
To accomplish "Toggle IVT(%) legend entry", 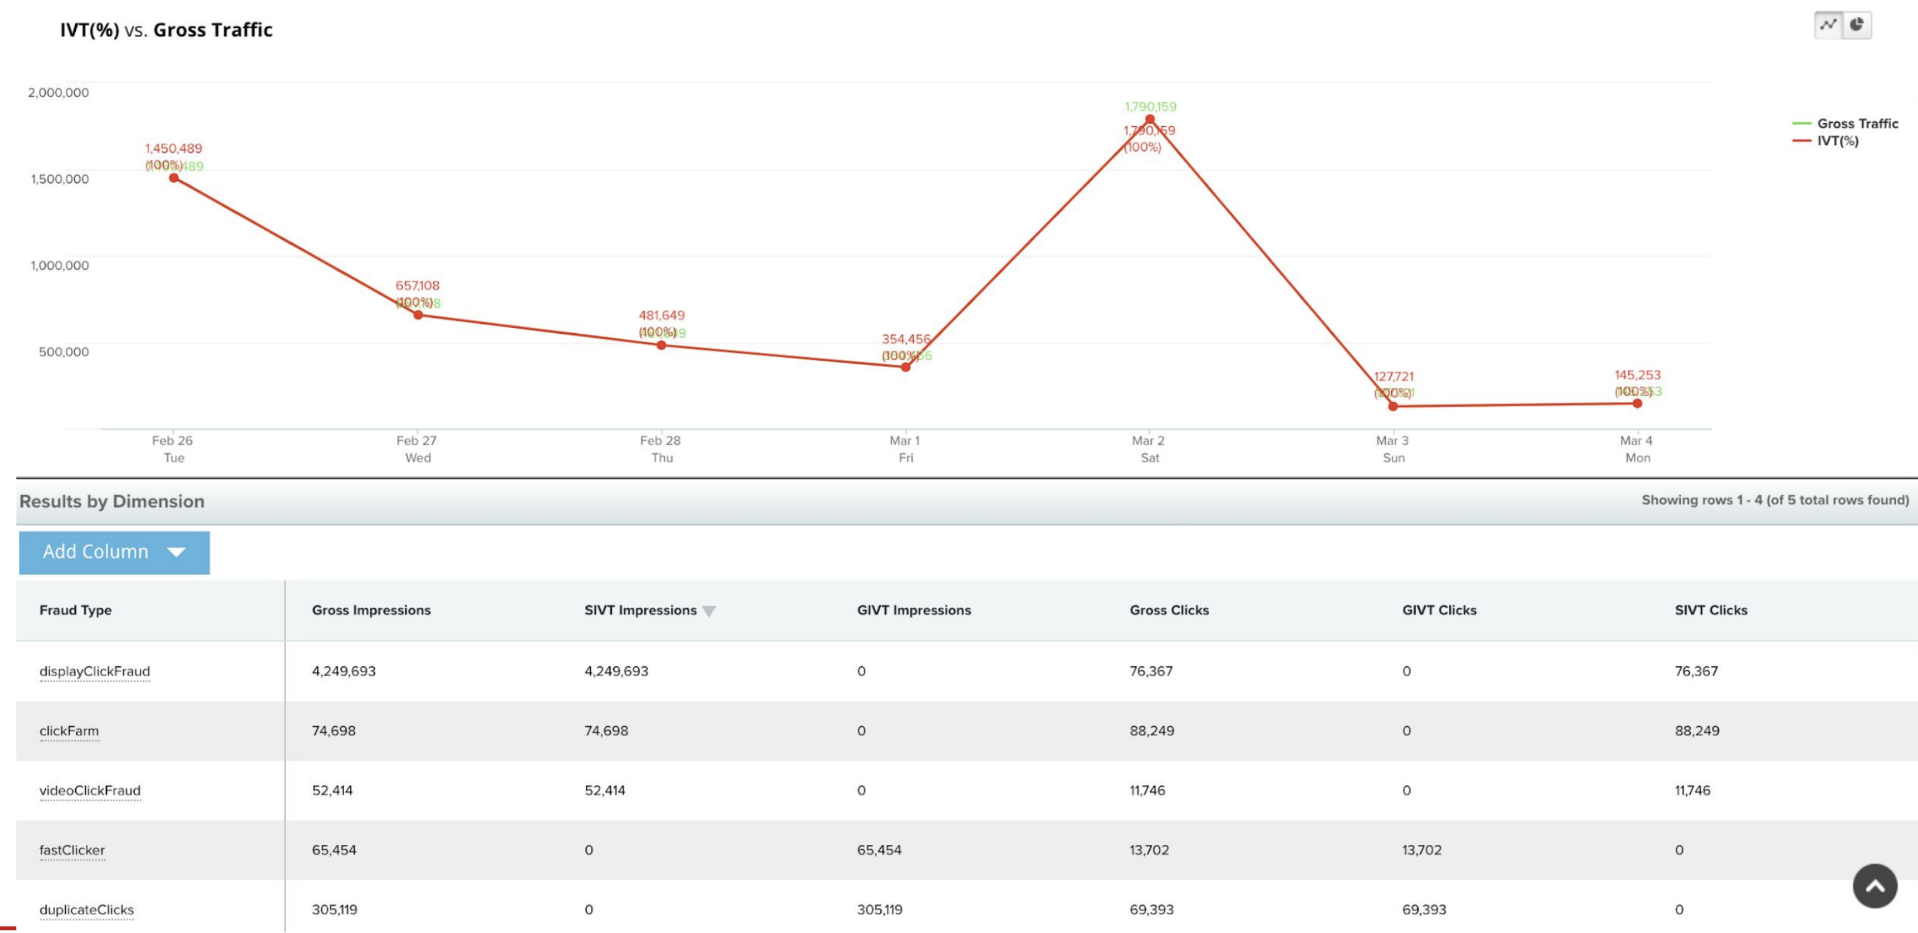I will [x=1825, y=141].
